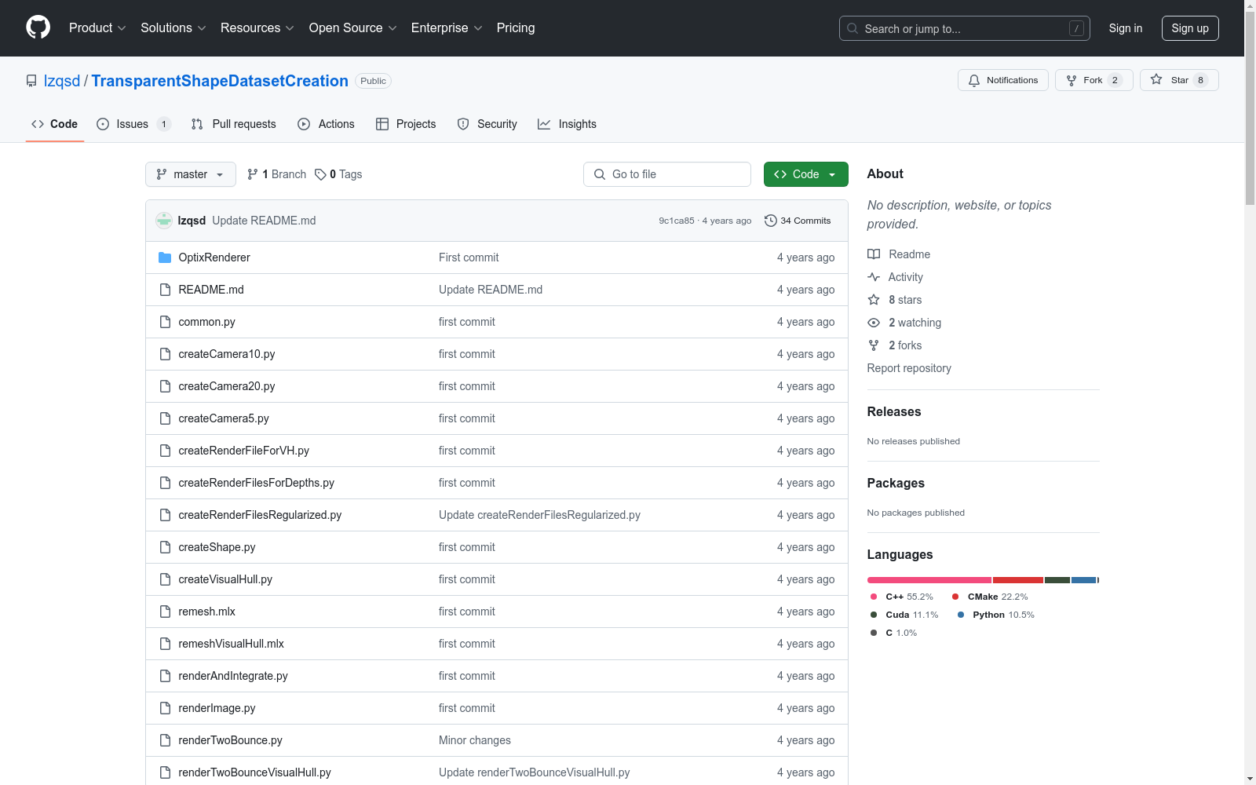
Task: Expand the Product menu
Action: click(x=97, y=27)
